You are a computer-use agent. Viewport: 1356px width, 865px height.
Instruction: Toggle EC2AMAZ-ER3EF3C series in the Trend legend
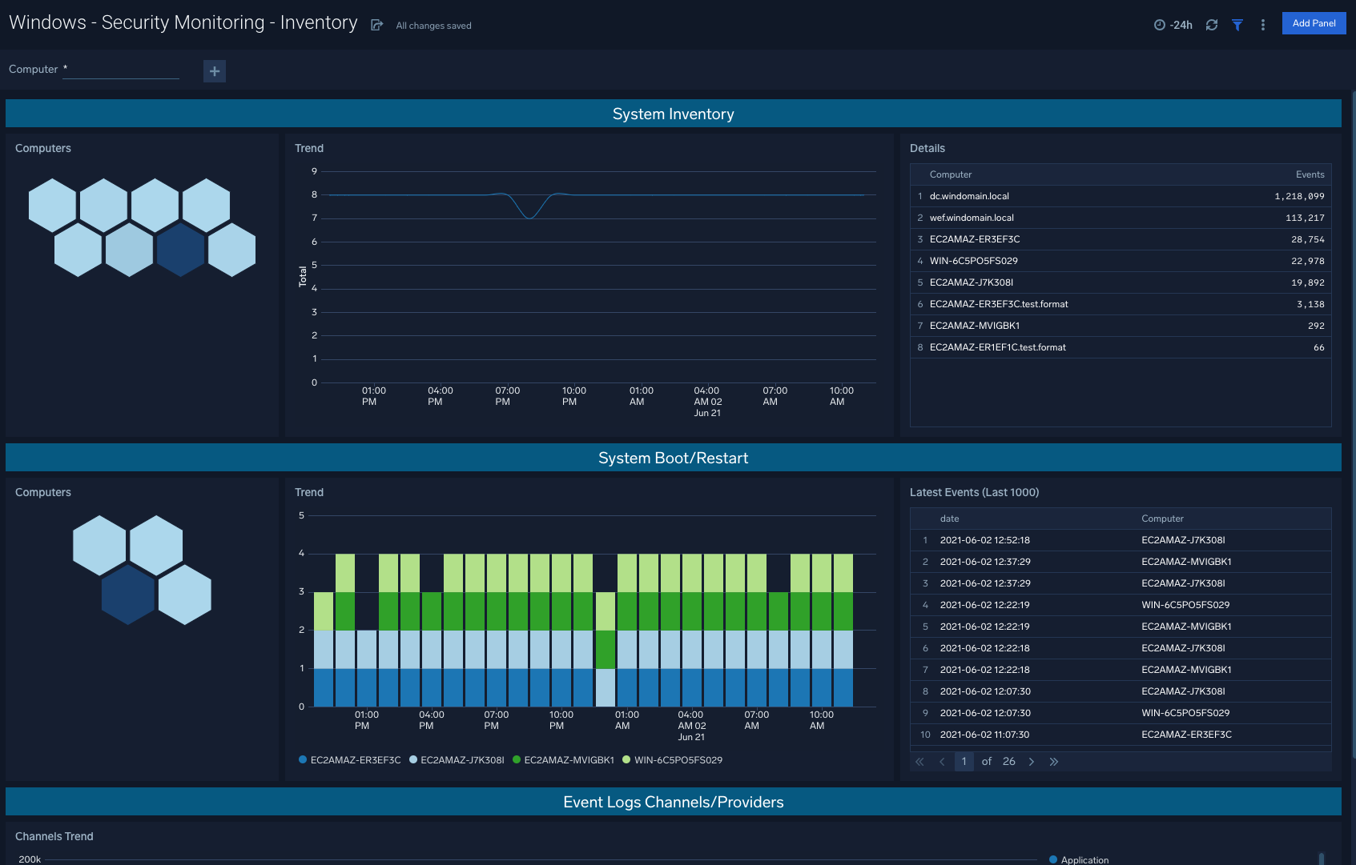[x=355, y=759]
